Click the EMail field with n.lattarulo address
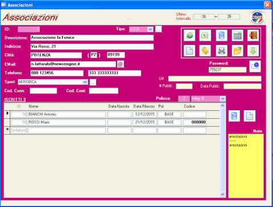This screenshot has width=273, height=207. 73,64
